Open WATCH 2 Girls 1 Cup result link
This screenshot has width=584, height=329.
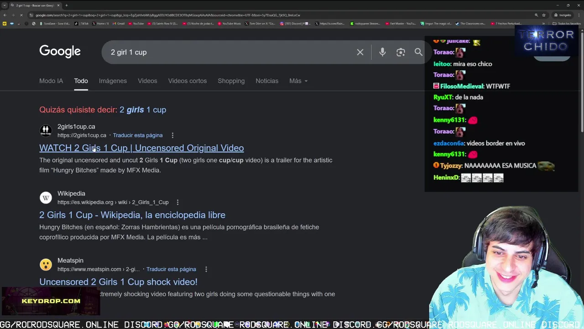click(x=141, y=148)
